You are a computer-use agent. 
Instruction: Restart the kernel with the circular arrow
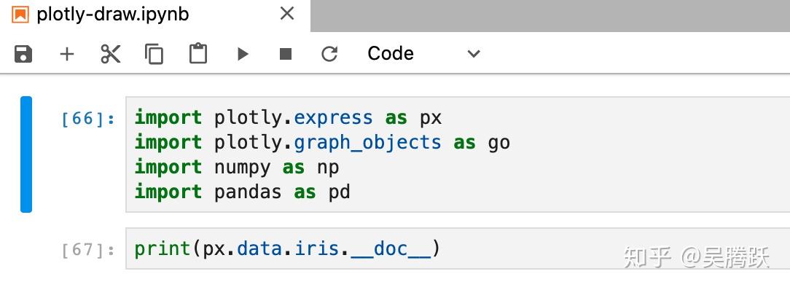click(x=329, y=54)
